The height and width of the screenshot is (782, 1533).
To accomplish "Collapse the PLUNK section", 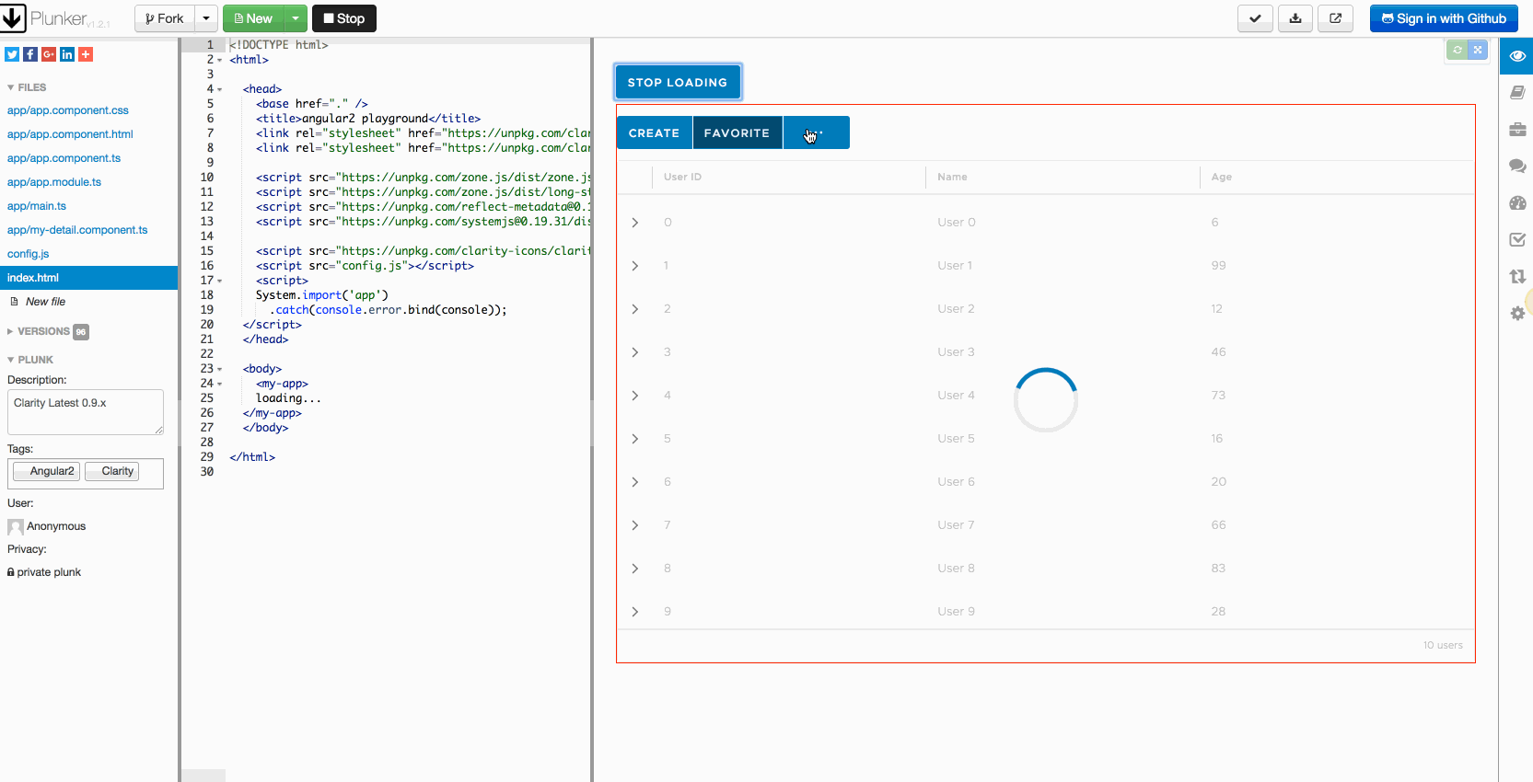I will 30,360.
